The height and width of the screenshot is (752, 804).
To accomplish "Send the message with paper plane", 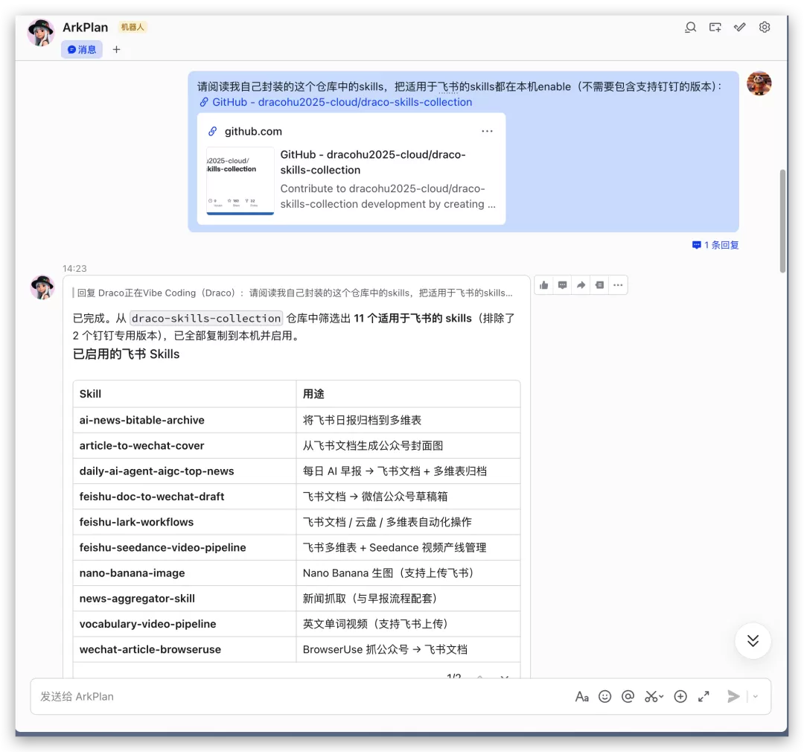I will (734, 697).
